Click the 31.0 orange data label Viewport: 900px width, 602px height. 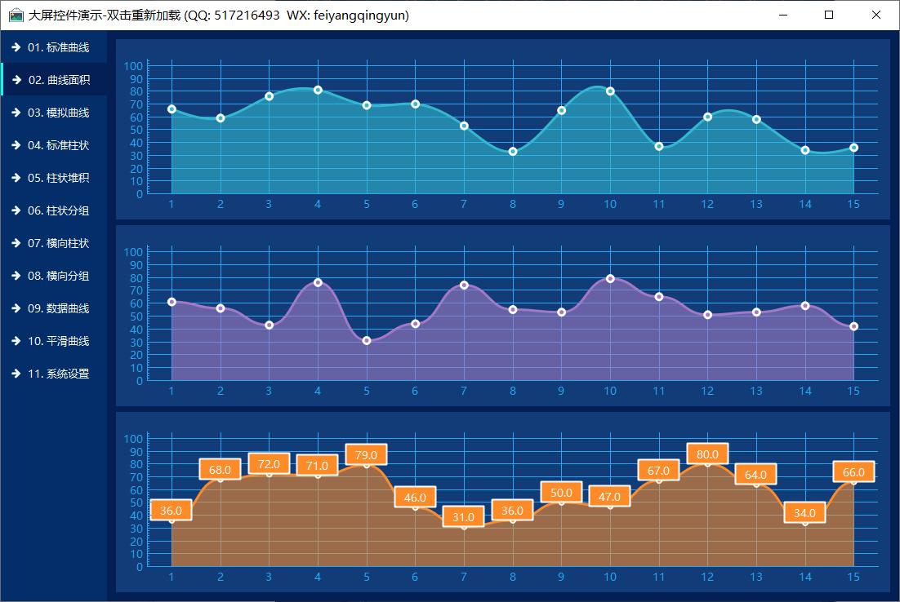click(464, 517)
